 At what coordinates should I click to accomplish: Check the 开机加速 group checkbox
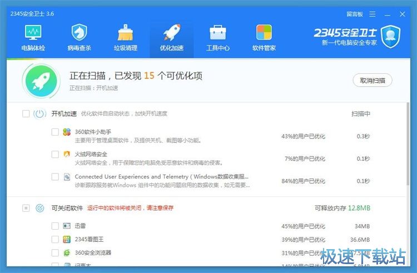[x=26, y=114]
